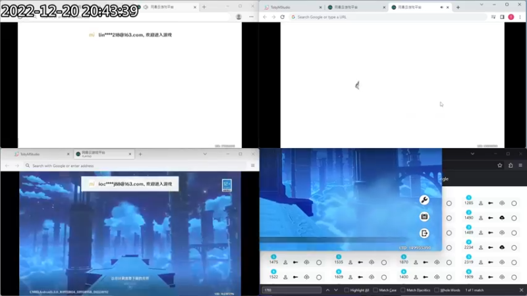Close the find bar

tap(521, 290)
